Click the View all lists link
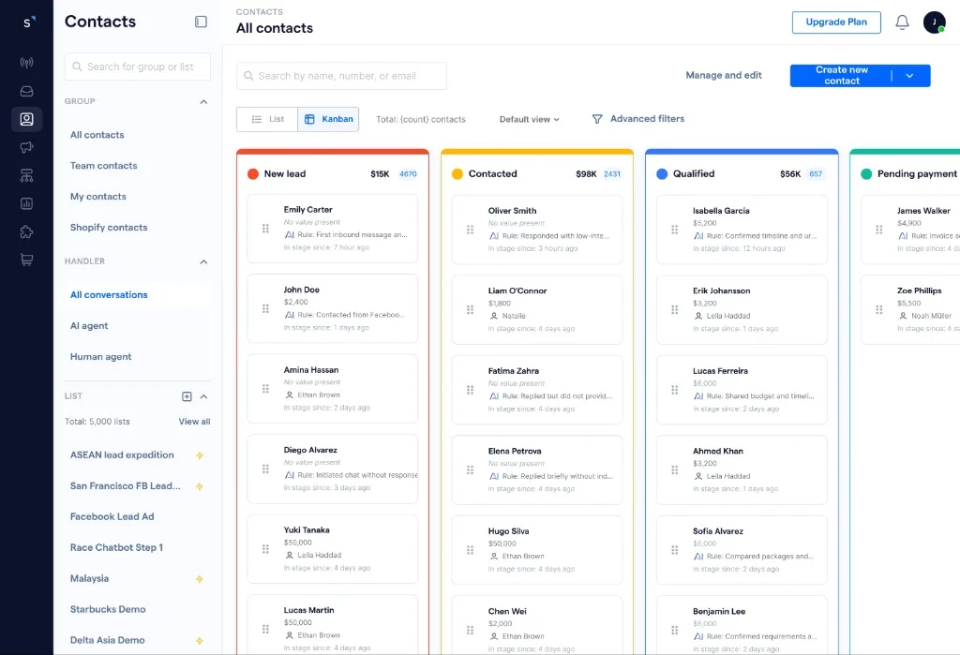The width and height of the screenshot is (960, 655). [x=193, y=421]
